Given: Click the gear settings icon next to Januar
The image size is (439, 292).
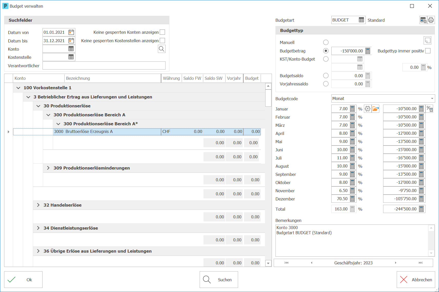Looking at the screenshot, I should [367, 109].
